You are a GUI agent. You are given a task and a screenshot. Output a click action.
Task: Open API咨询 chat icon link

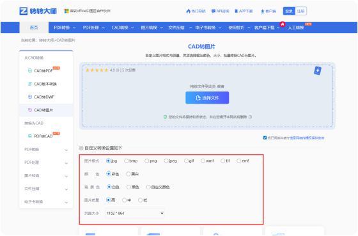[x=221, y=11]
